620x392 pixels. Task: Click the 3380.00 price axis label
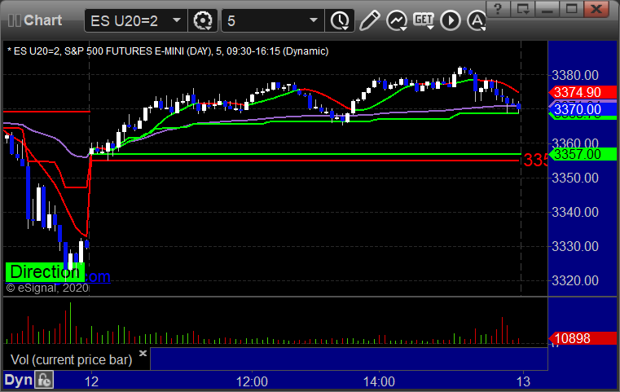[575, 75]
